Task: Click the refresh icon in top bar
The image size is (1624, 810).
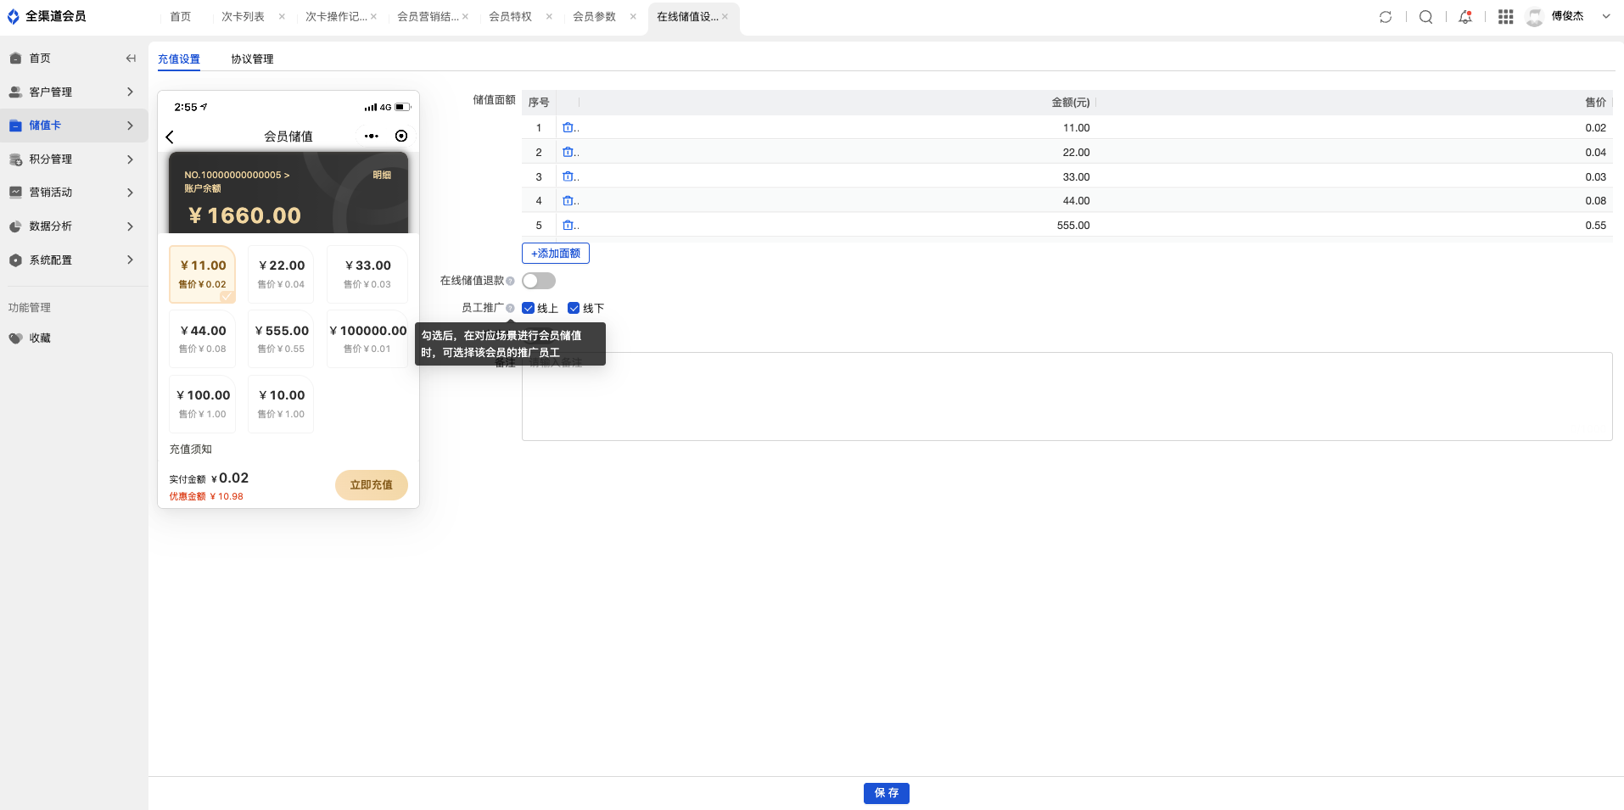Action: pyautogui.click(x=1386, y=17)
